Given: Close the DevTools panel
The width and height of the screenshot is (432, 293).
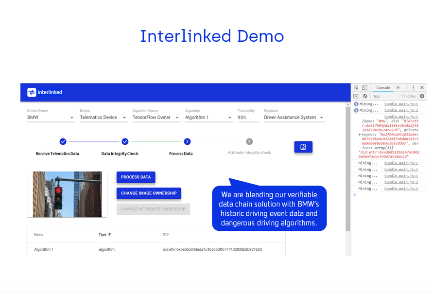Looking at the screenshot, I should pyautogui.click(x=422, y=87).
